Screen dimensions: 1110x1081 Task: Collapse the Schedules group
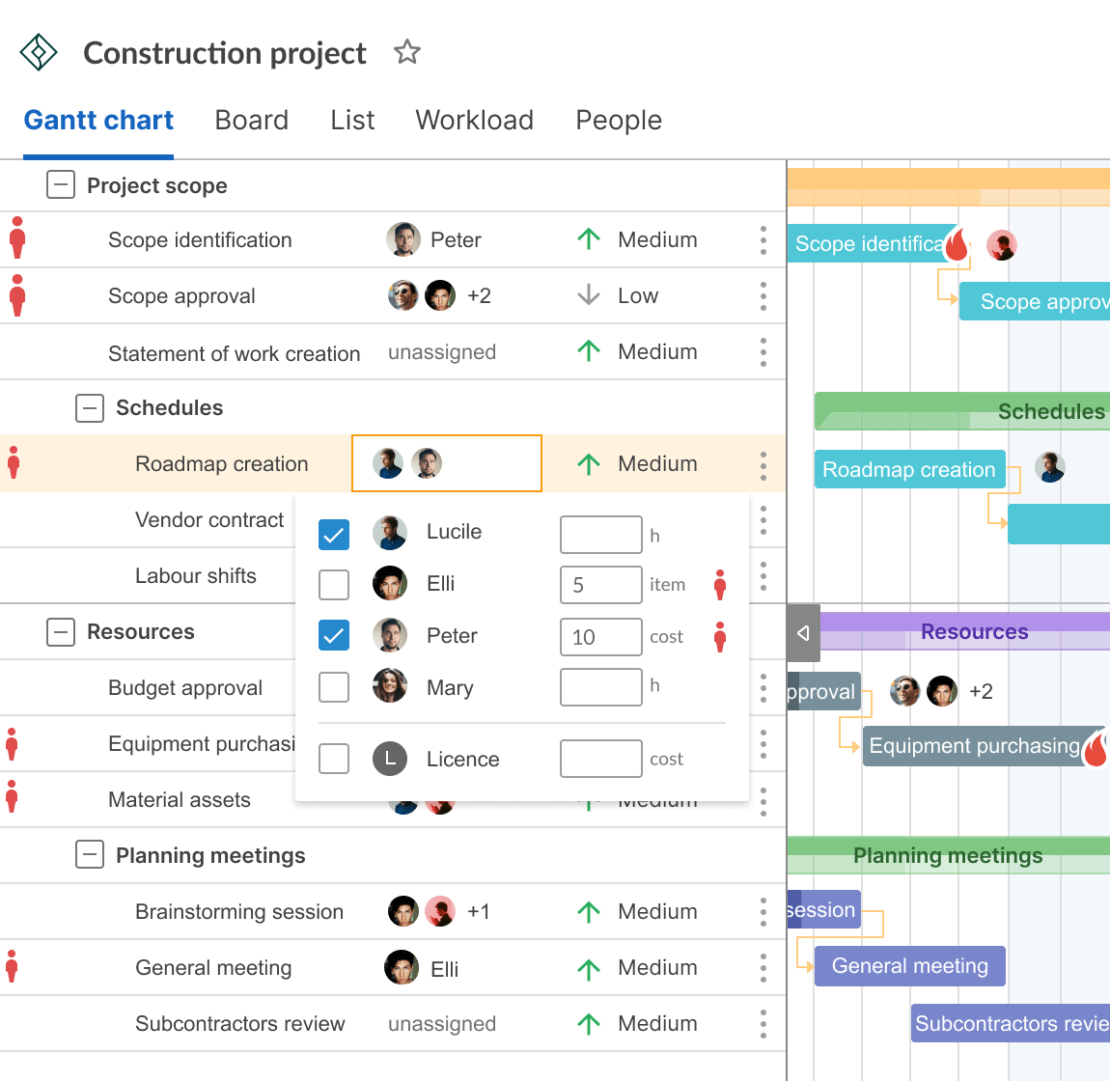tap(90, 407)
